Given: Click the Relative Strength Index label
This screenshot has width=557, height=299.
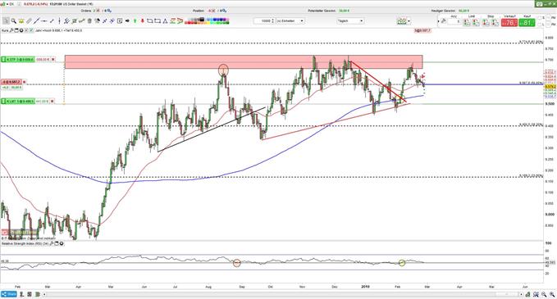Looking at the screenshot, I should point(25,243).
